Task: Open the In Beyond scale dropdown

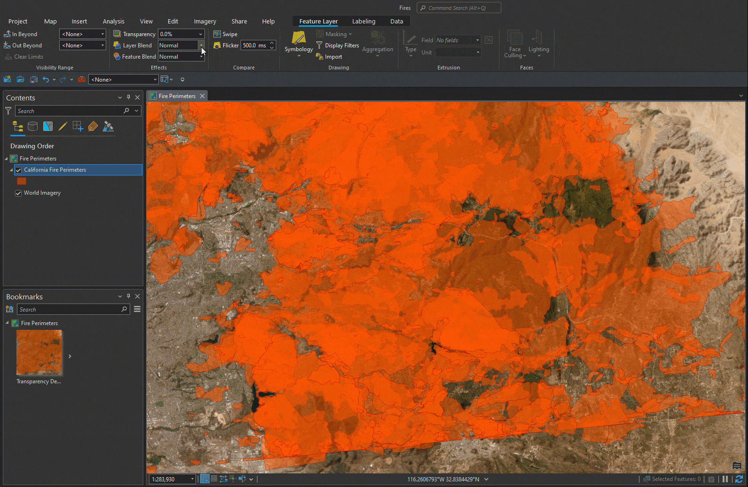Action: click(x=102, y=34)
